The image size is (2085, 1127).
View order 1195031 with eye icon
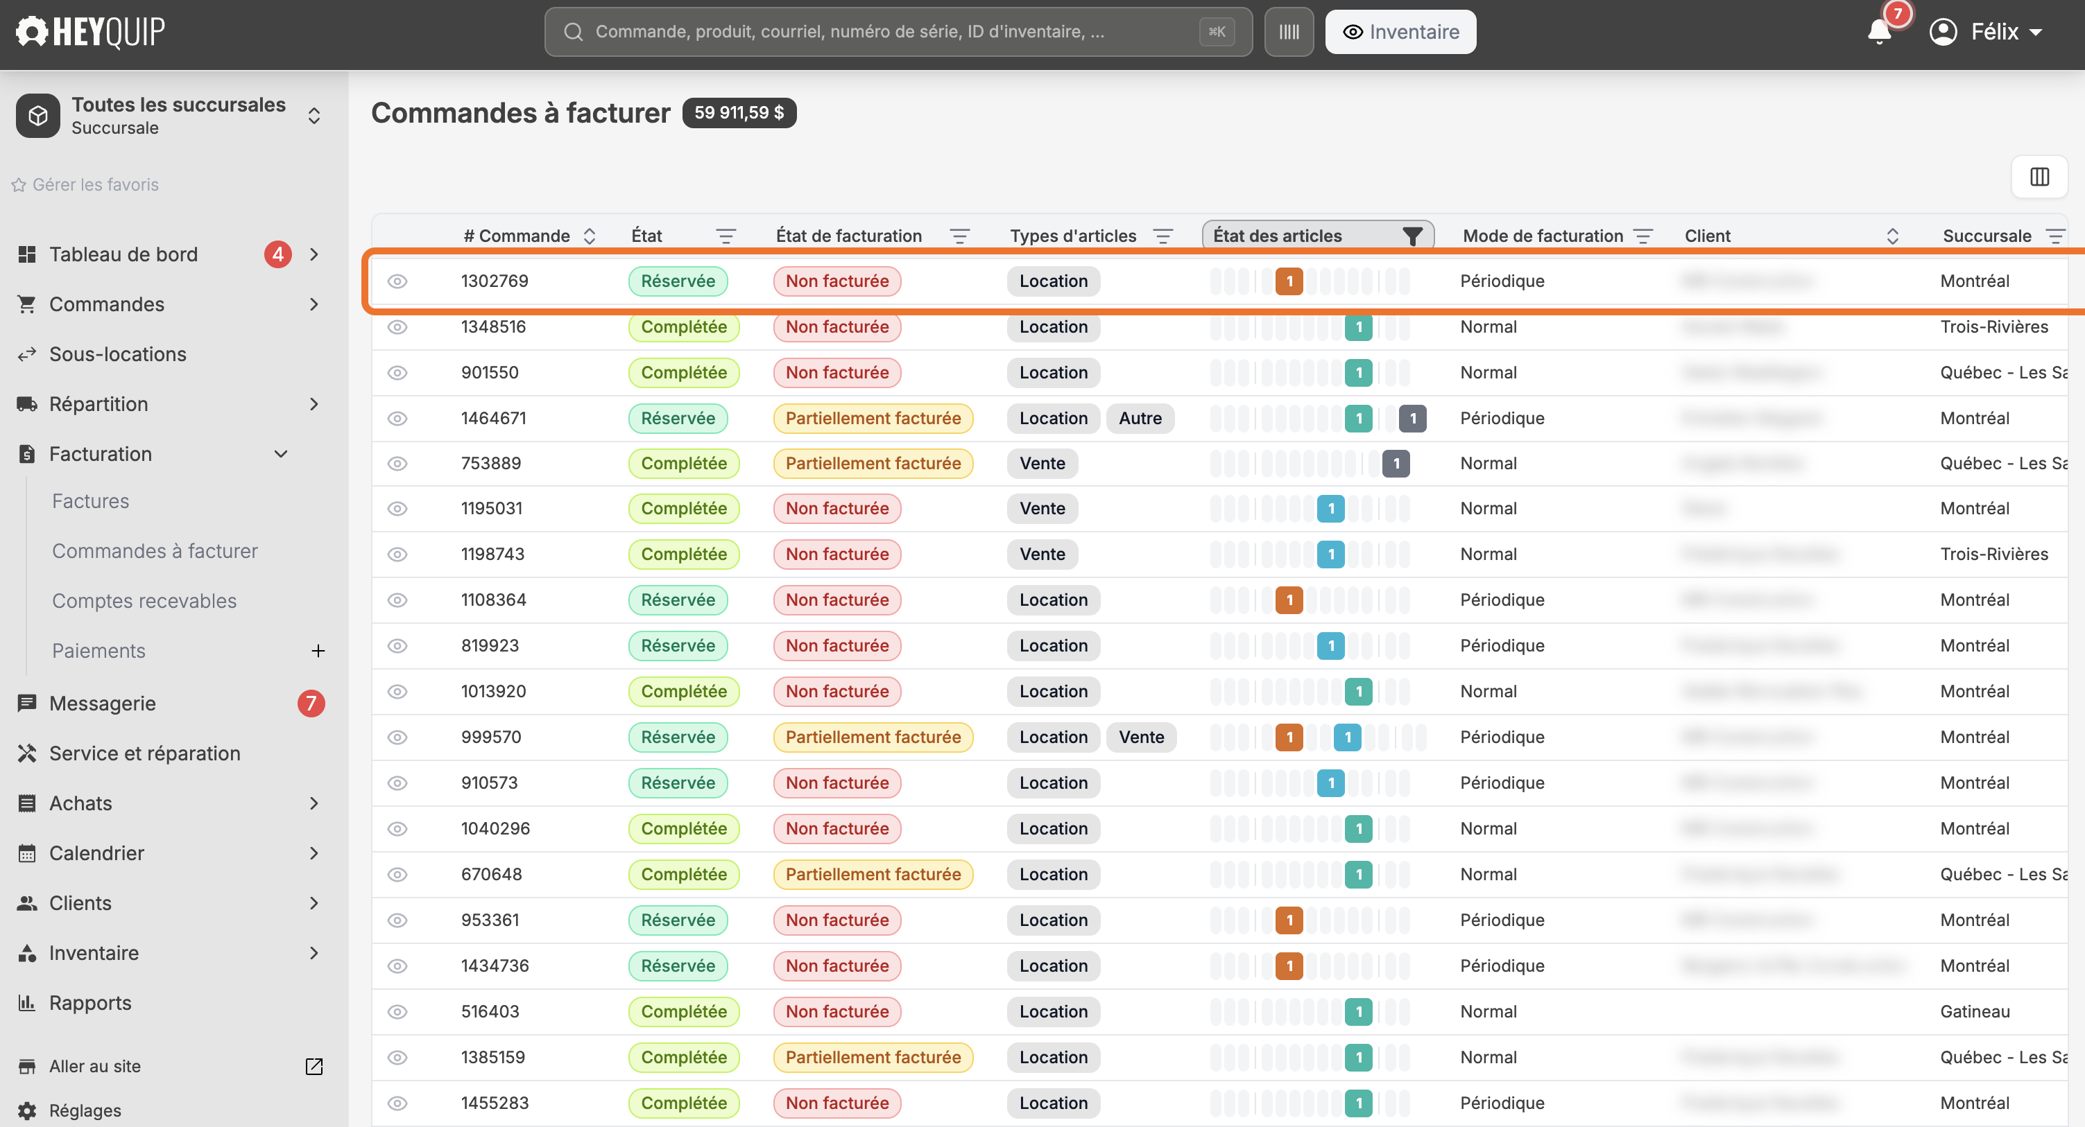397,508
